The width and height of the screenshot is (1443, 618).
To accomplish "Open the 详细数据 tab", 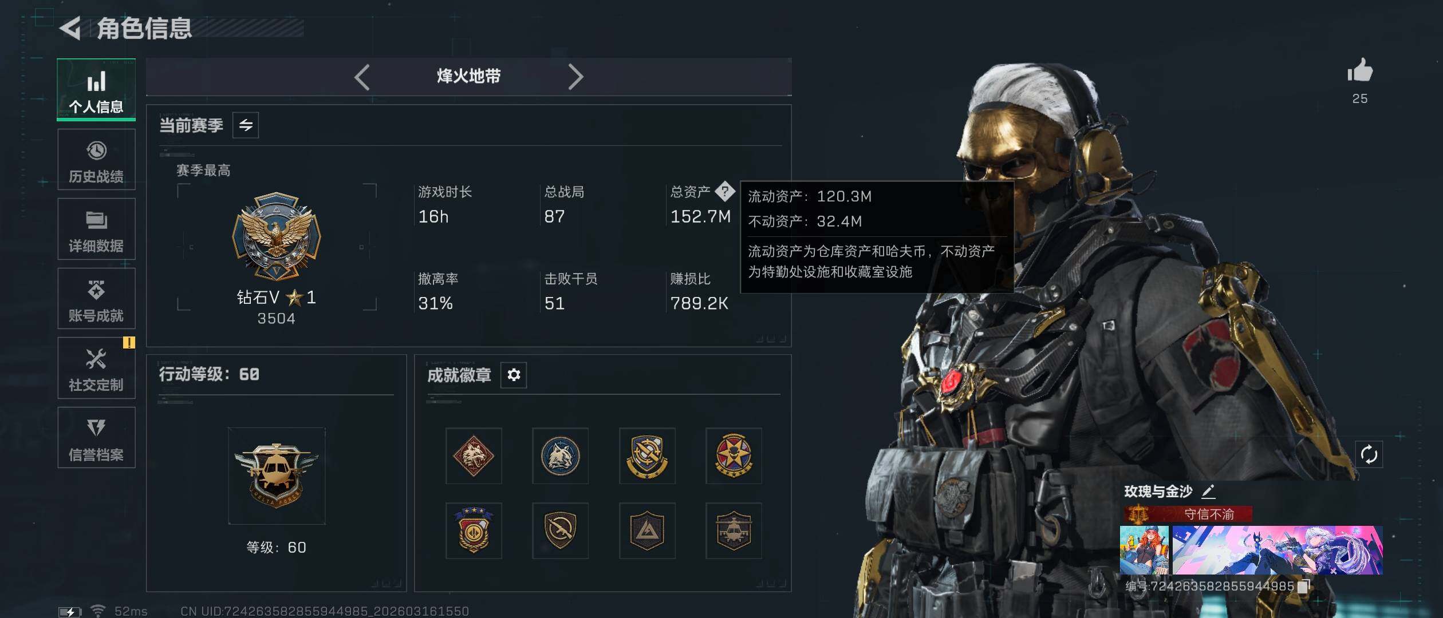I will point(96,229).
